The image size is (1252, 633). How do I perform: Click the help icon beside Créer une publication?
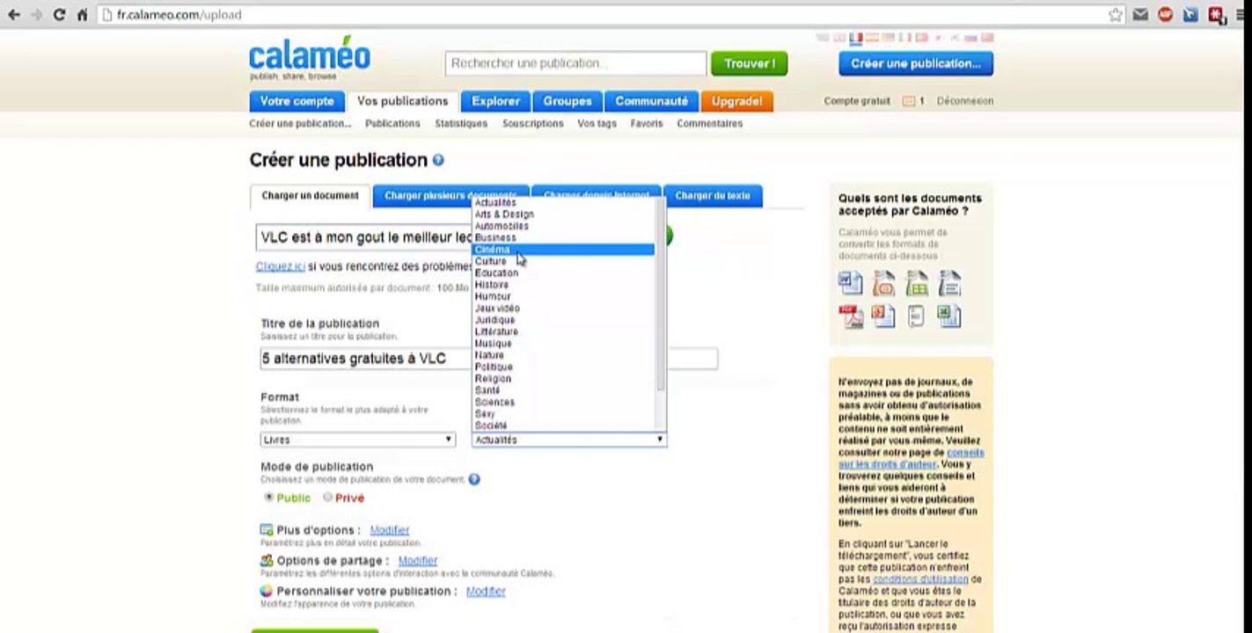(x=438, y=160)
